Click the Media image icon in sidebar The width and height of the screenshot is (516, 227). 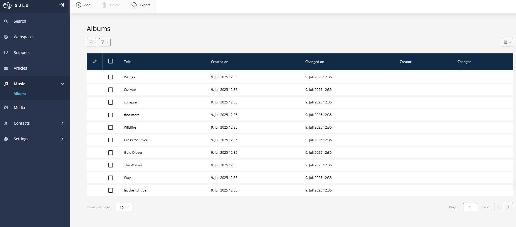coord(6,108)
